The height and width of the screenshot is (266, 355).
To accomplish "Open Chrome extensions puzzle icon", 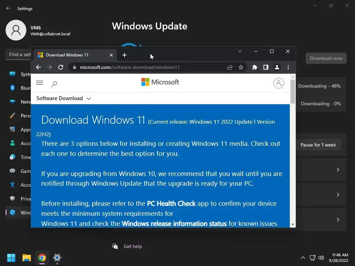I will tap(255, 67).
